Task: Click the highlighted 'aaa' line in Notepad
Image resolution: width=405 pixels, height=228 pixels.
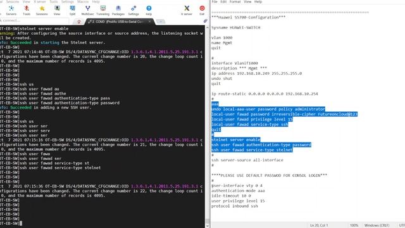Action: [x=215, y=104]
